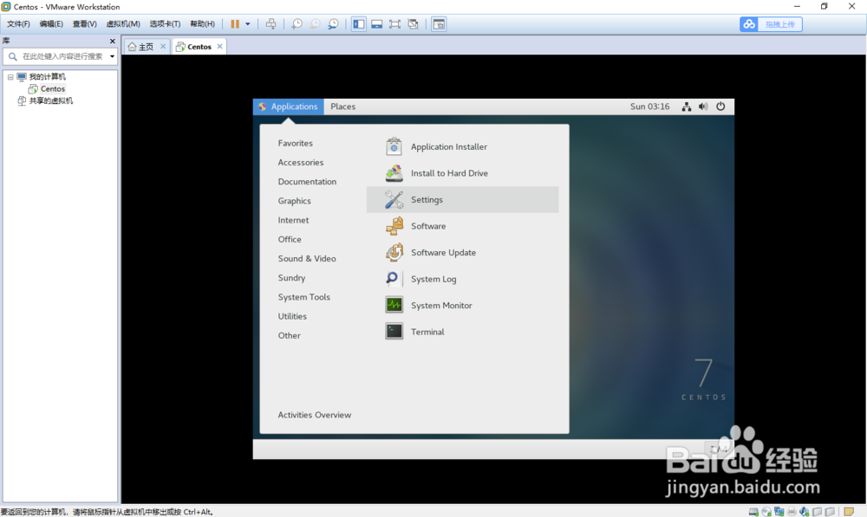Select the Office category
Screen dimensions: 867x517
290,240
